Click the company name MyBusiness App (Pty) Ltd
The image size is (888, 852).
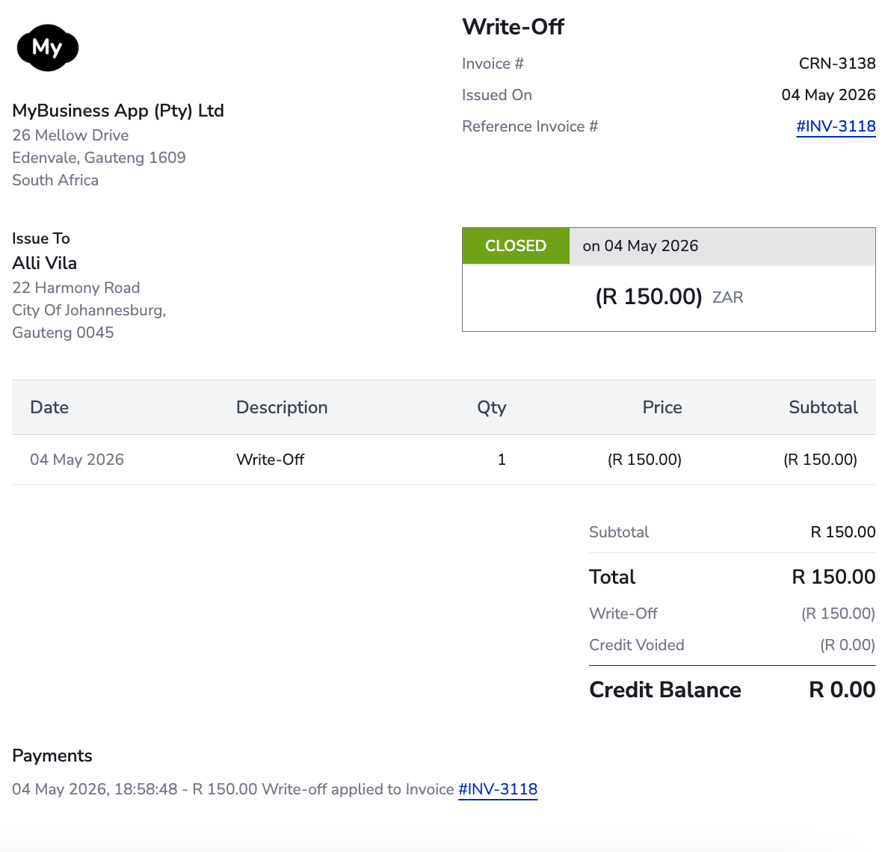[118, 111]
